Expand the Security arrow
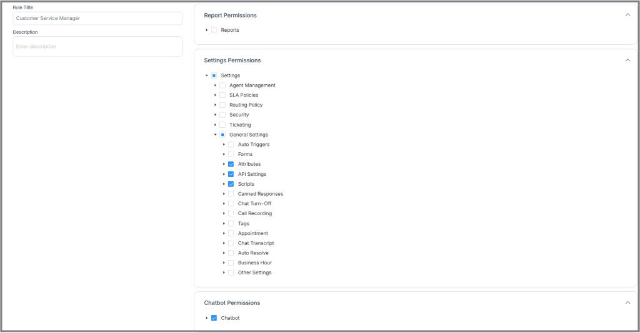This screenshot has height=333, width=640. [x=215, y=115]
